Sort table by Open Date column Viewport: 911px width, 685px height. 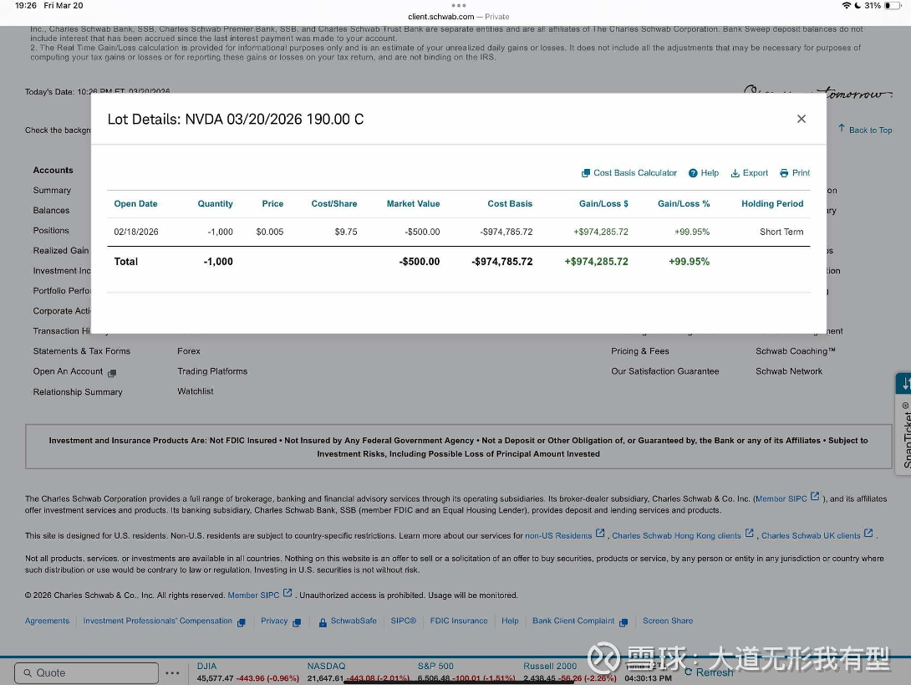click(135, 203)
